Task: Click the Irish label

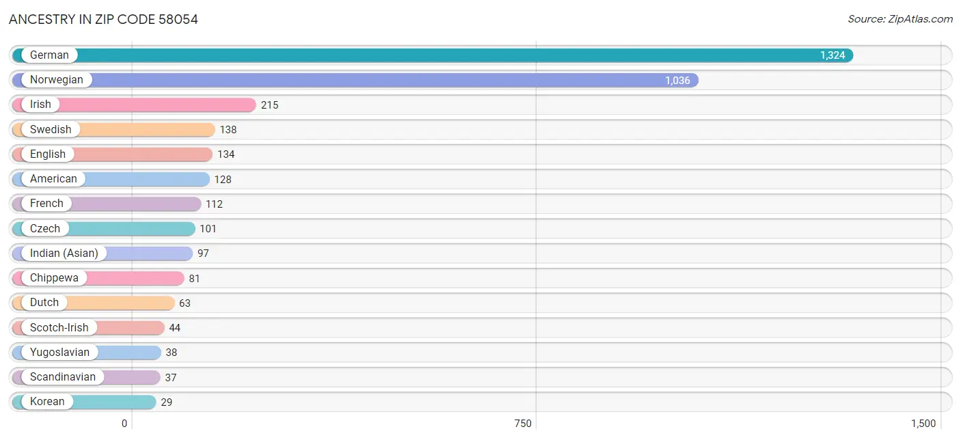Action: (40, 105)
